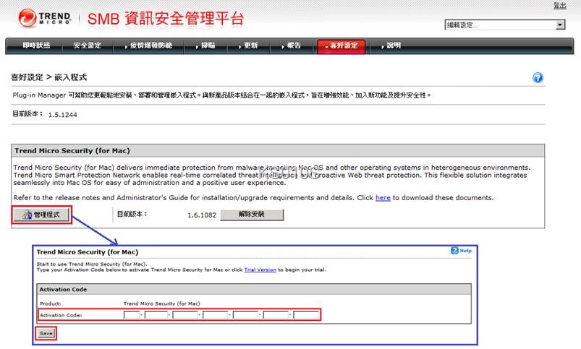The height and width of the screenshot is (349, 581).
Task: Focus the last Activation Code field
Action: tap(305, 315)
